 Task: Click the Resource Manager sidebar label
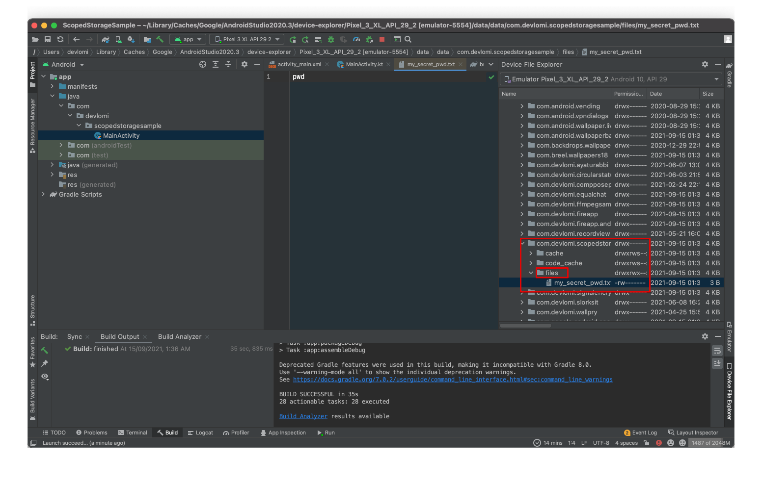tap(32, 123)
